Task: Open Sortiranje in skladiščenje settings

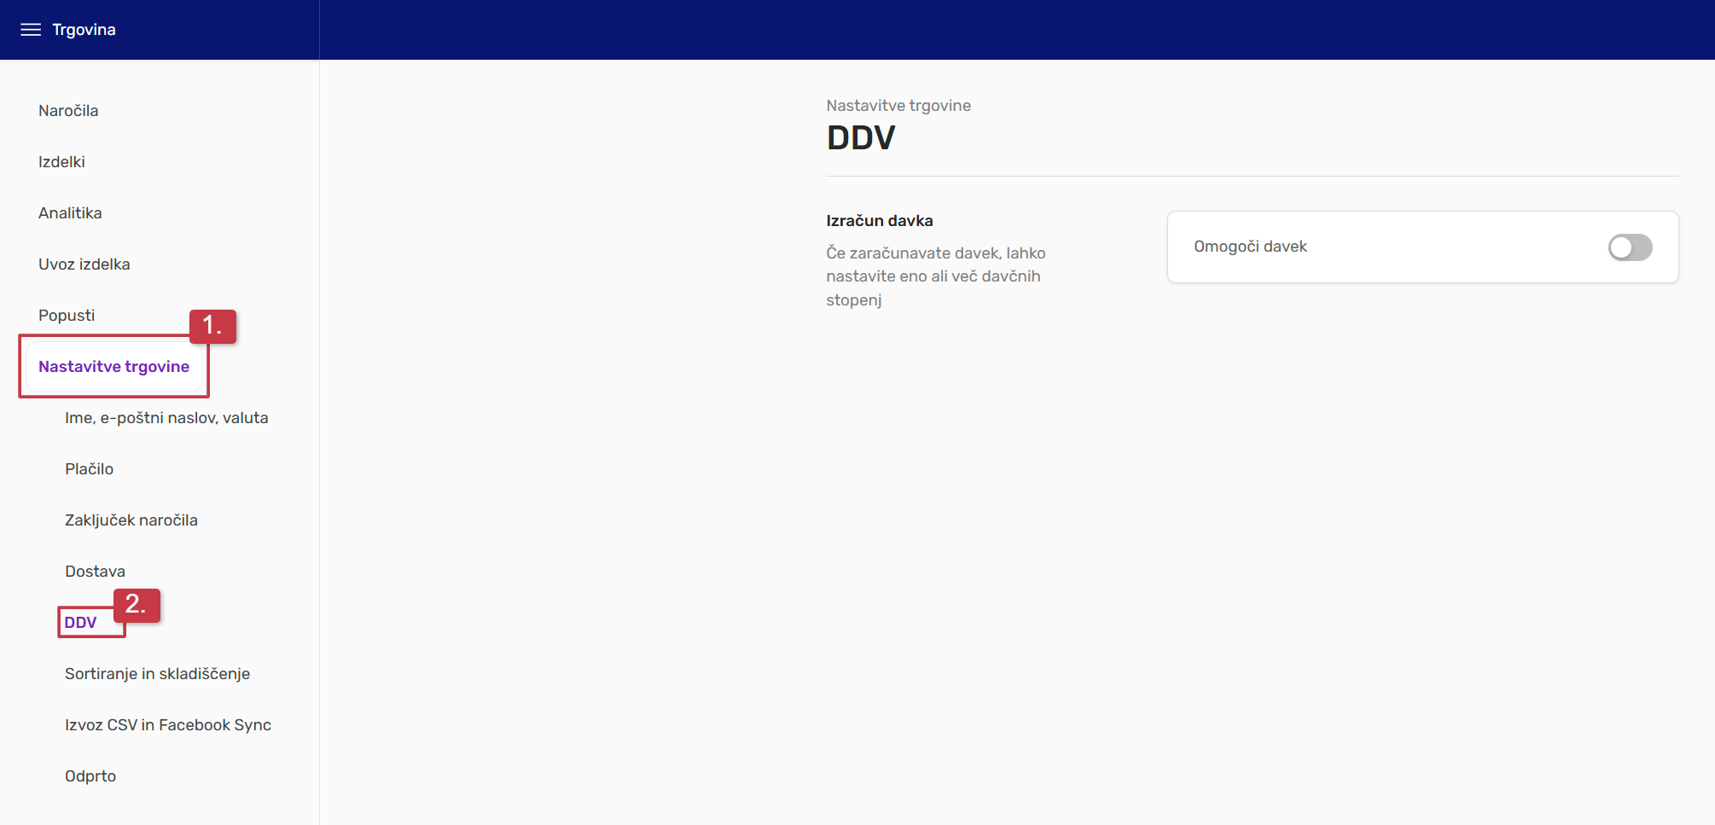Action: click(x=157, y=674)
